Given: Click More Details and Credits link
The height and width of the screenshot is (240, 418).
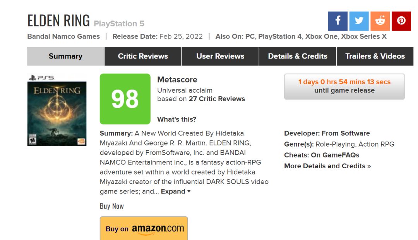Looking at the screenshot, I should pyautogui.click(x=327, y=166).
